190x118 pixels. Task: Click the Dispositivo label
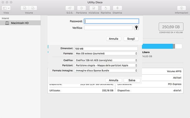(124, 90)
